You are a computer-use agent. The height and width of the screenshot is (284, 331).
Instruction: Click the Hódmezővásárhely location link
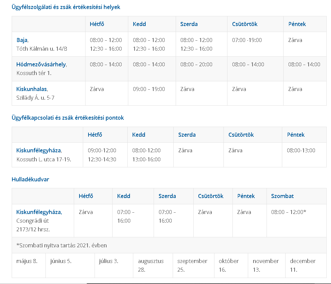[41, 64]
